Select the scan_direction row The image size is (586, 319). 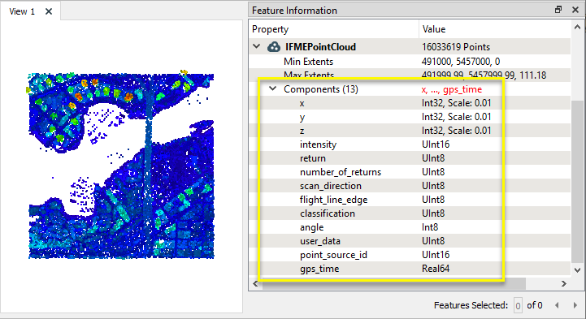click(410, 186)
